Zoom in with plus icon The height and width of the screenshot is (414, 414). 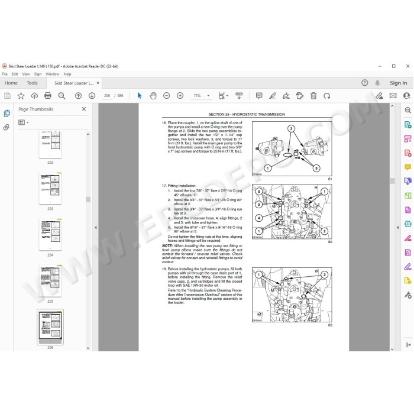pos(180,96)
